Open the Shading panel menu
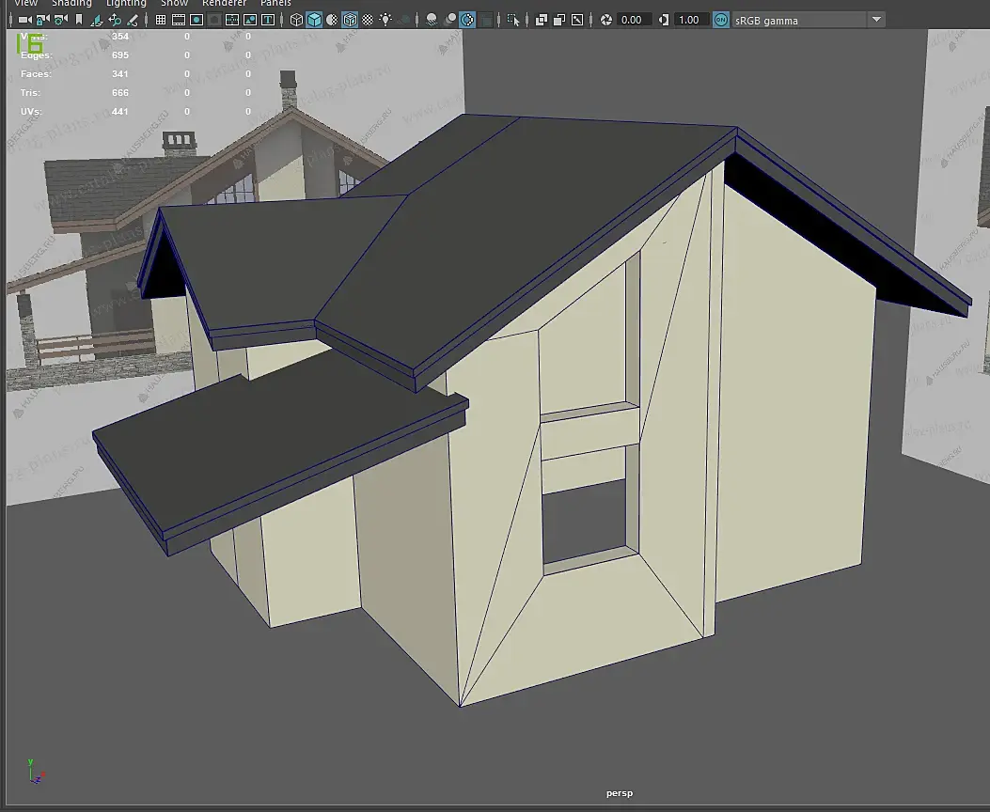Screen dimensions: 990x812 point(71,3)
